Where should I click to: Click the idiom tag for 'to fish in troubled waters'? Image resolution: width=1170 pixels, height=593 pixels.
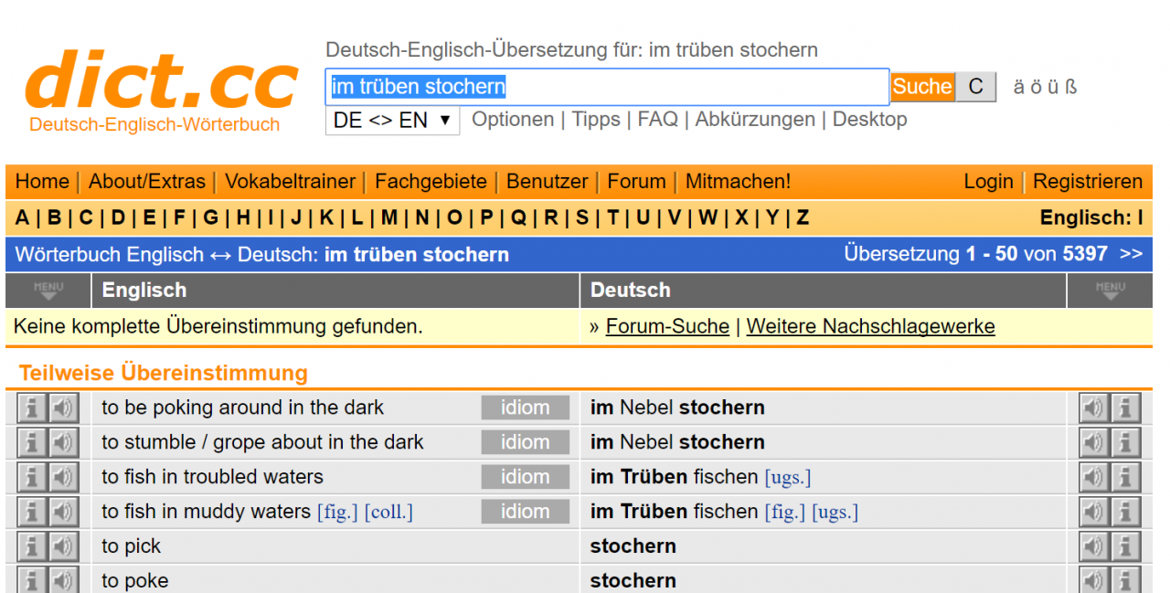pyautogui.click(x=525, y=477)
